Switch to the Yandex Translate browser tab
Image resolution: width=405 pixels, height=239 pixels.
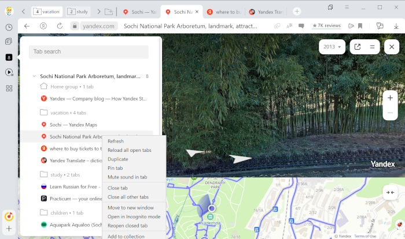(267, 12)
